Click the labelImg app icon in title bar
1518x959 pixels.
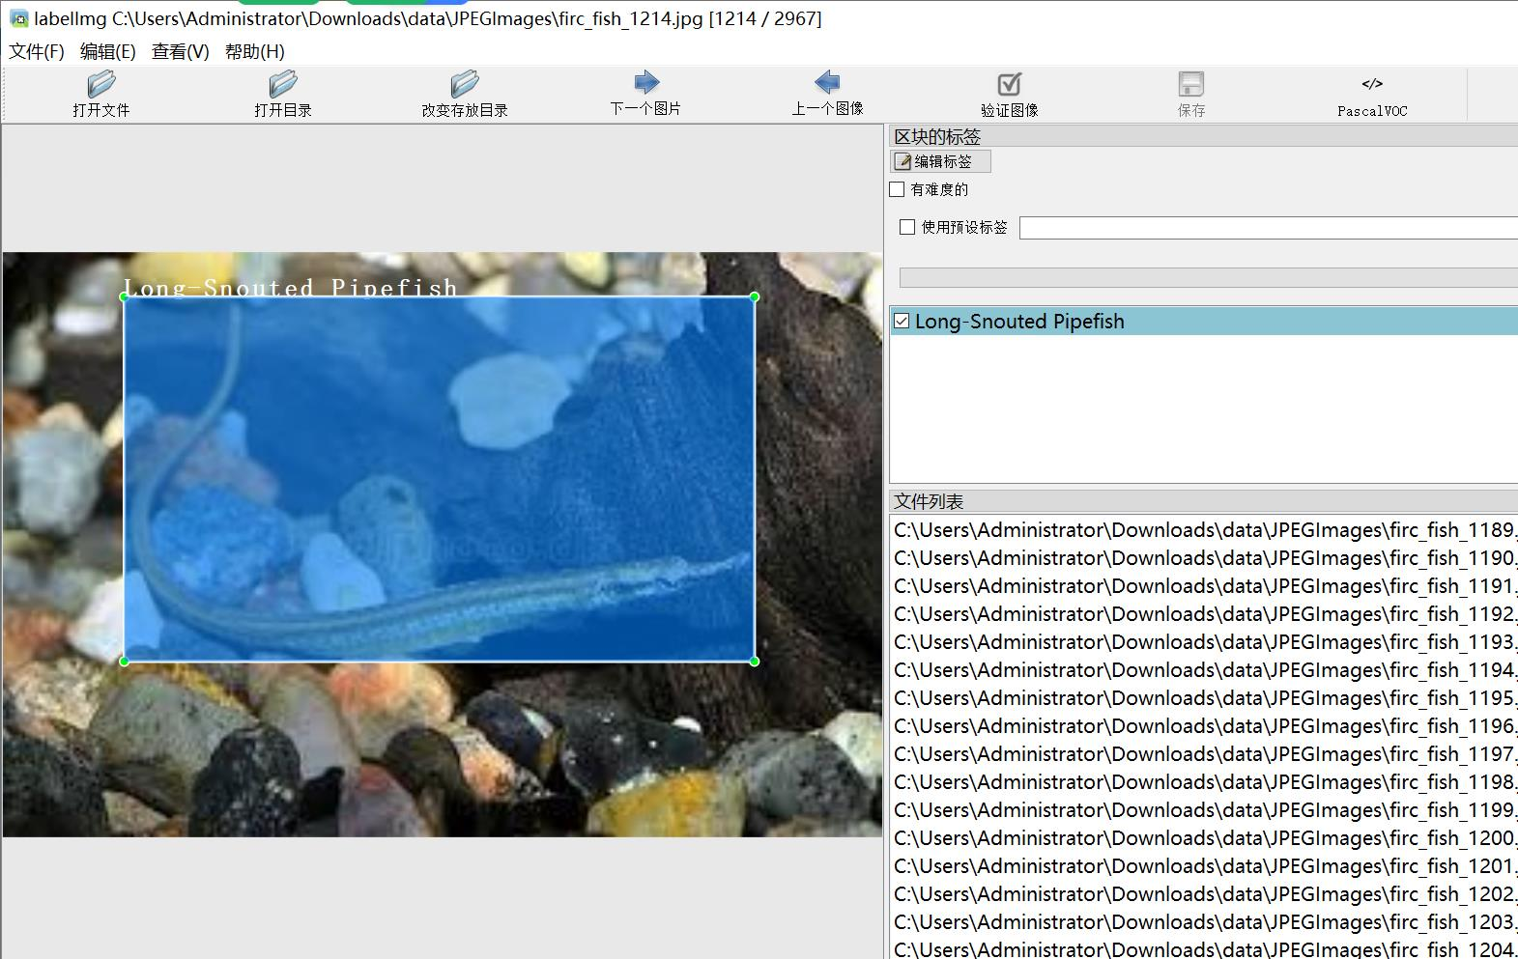(x=18, y=18)
